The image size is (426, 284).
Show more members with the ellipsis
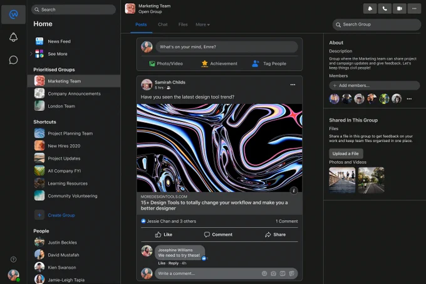(x=409, y=99)
